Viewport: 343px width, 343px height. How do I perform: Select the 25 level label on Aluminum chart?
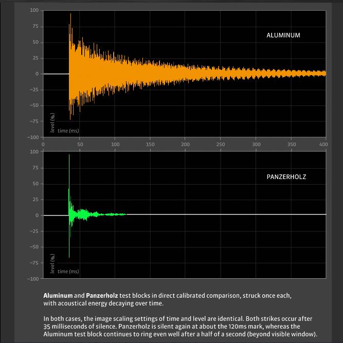click(x=35, y=58)
